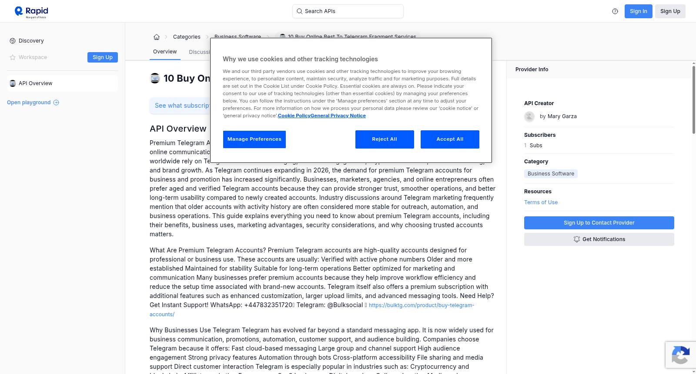
Task: Click the Rapid logo
Action: click(31, 12)
